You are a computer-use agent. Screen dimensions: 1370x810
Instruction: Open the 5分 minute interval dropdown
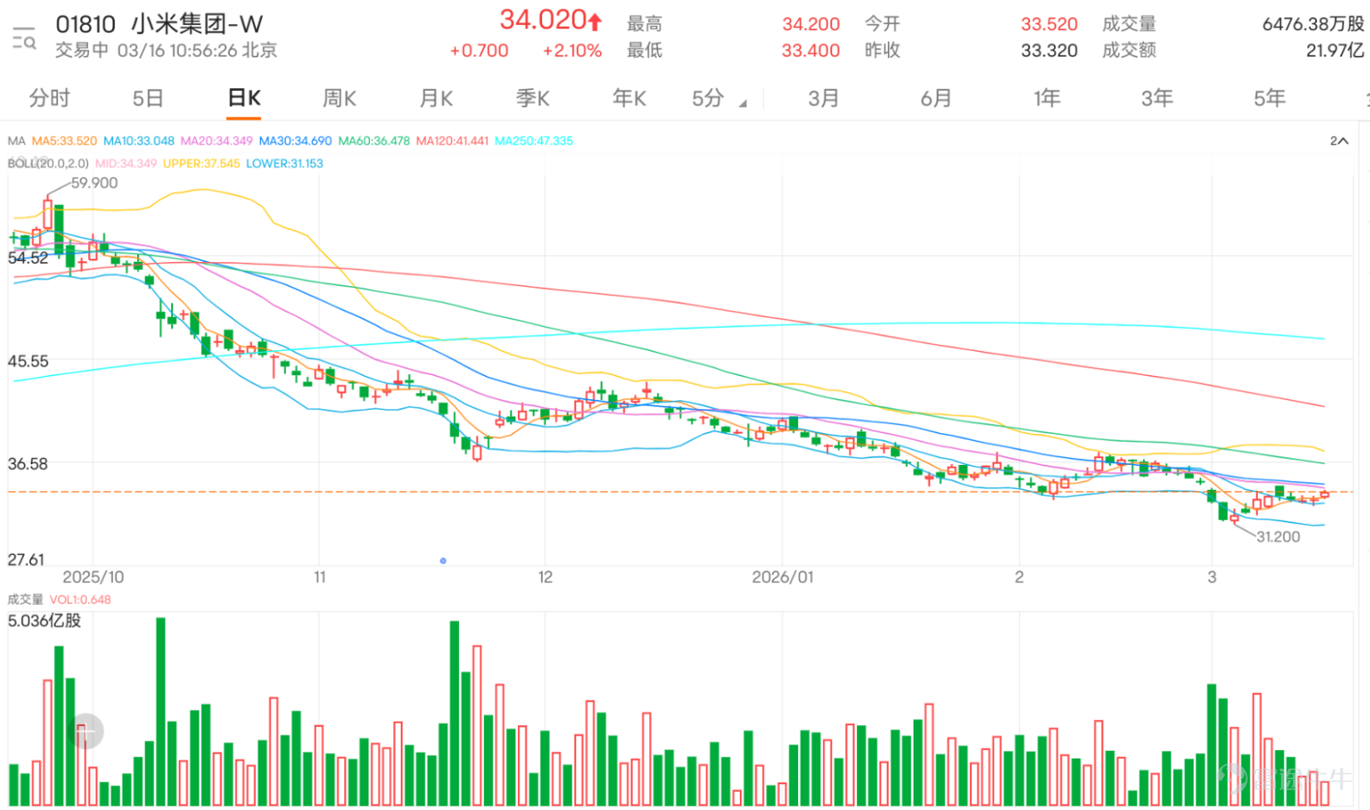[719, 98]
